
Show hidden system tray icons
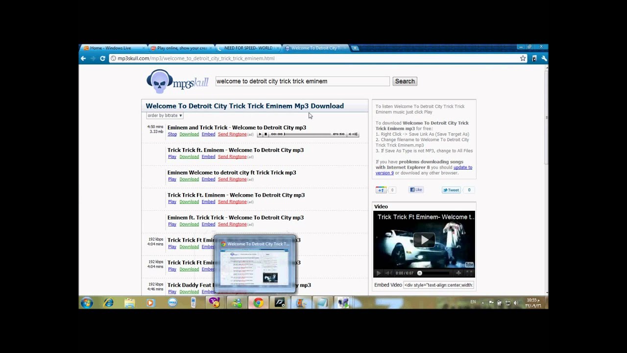click(483, 303)
